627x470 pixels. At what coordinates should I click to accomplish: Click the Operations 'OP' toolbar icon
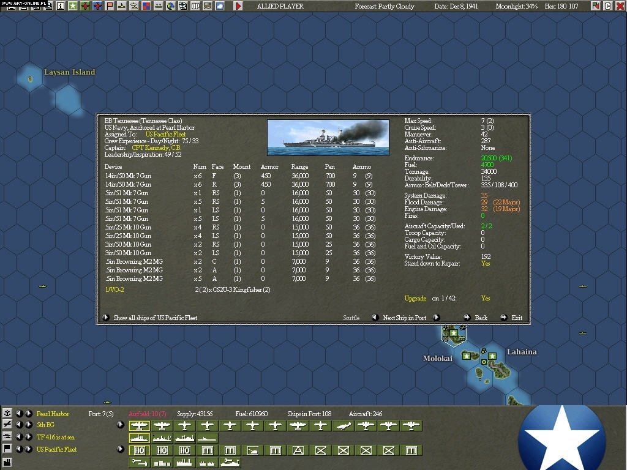click(x=196, y=6)
